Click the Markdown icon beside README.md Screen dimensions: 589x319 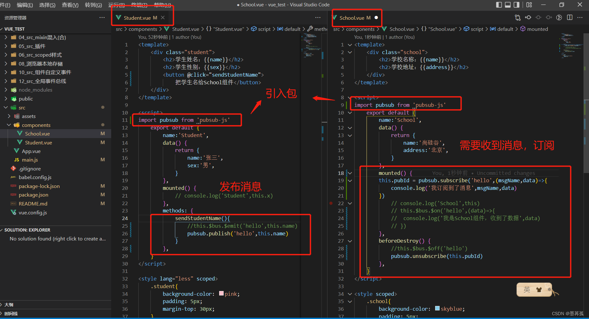pyautogui.click(x=13, y=204)
